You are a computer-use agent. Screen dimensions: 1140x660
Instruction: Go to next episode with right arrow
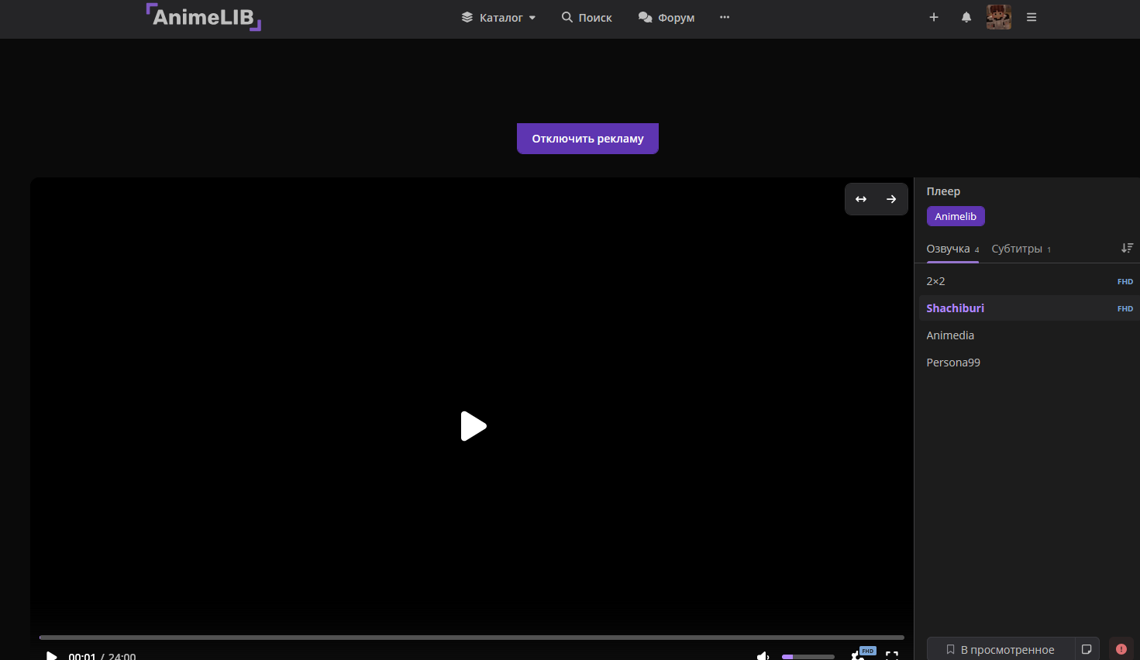[x=891, y=199]
